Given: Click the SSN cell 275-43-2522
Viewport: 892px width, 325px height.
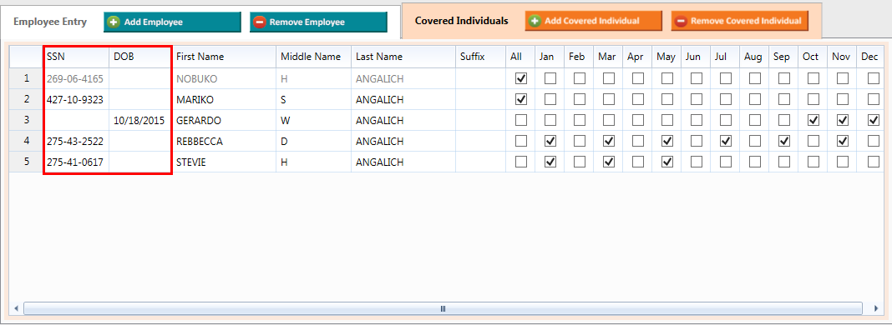Looking at the screenshot, I should 76,141.
